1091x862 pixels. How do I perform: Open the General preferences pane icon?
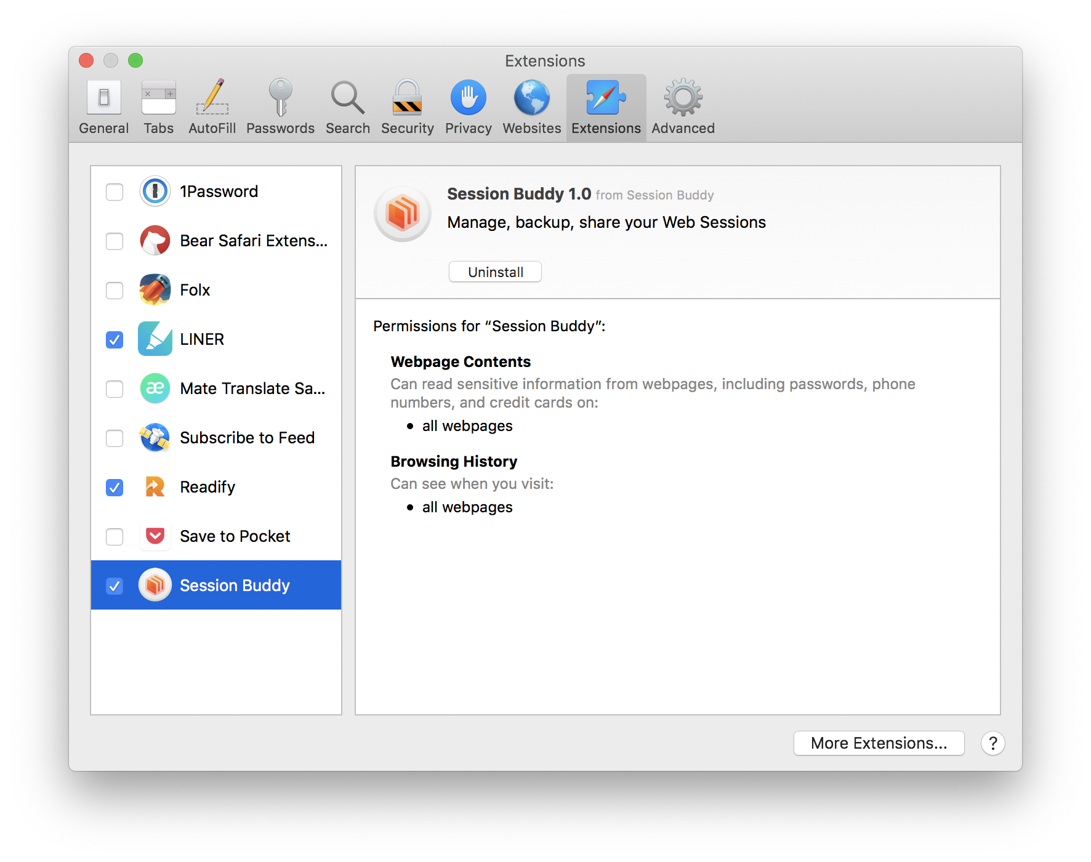pyautogui.click(x=103, y=97)
